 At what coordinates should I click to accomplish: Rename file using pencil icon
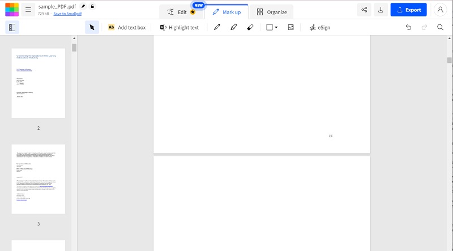point(83,6)
